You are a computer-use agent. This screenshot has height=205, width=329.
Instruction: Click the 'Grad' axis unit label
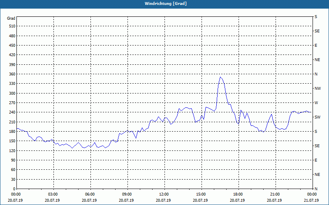pyautogui.click(x=11, y=18)
